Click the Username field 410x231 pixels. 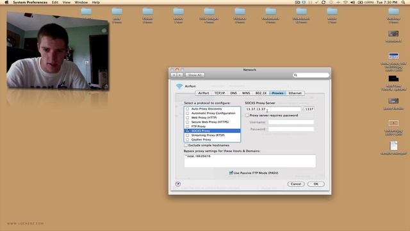click(291, 122)
